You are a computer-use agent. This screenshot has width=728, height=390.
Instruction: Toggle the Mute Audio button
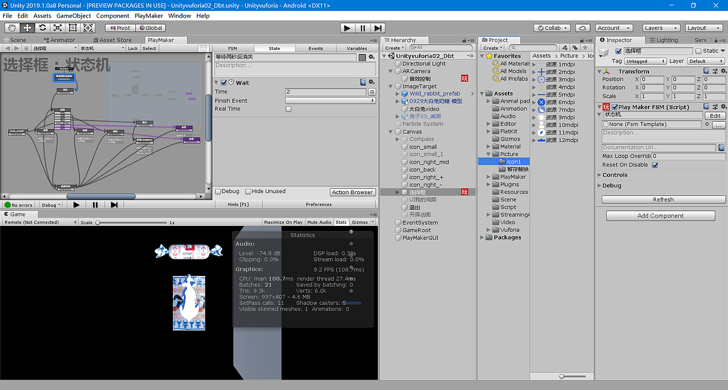pos(319,222)
